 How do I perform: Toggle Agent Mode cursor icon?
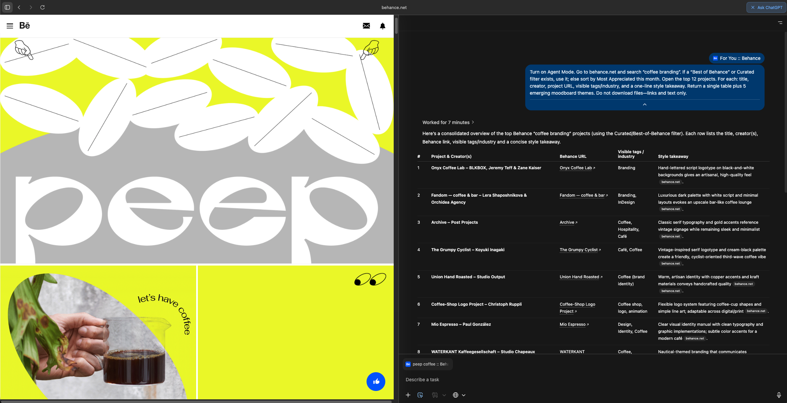[420, 395]
